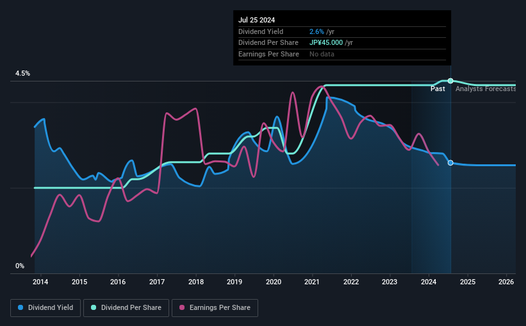Click the tooltip 'Dividend Per Share' row label
Screen dimensions: 526x326
pos(268,43)
